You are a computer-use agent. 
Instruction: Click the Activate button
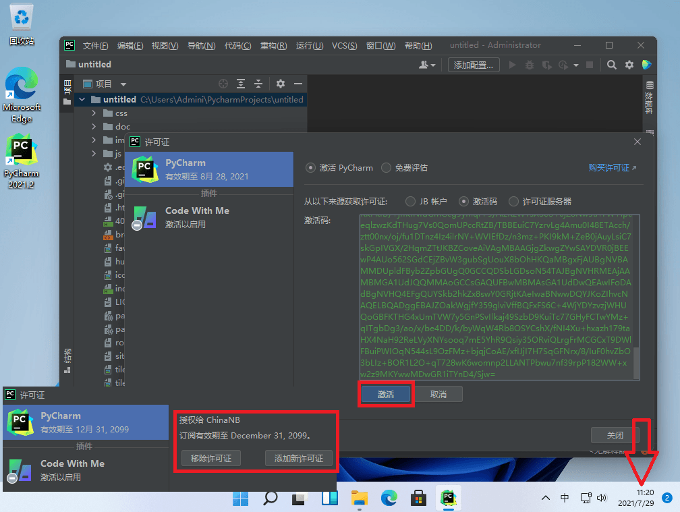click(x=386, y=394)
